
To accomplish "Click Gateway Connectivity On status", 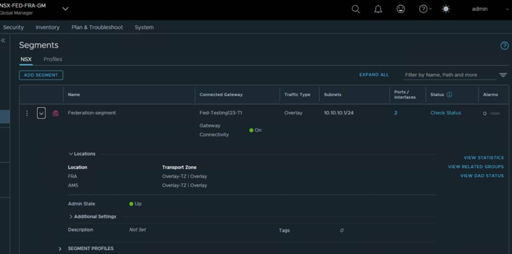I will 255,130.
